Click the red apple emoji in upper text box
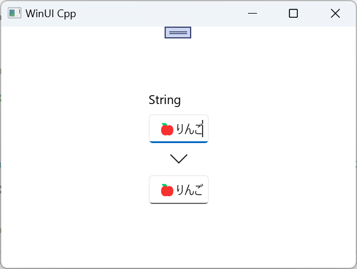 [x=167, y=129]
